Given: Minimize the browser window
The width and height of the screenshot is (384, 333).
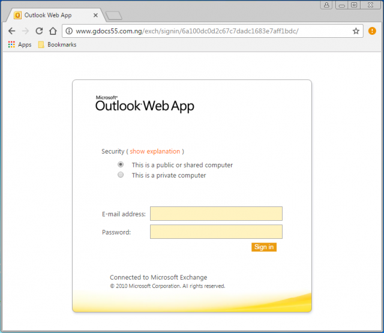Looking at the screenshot, I should coord(342,5).
